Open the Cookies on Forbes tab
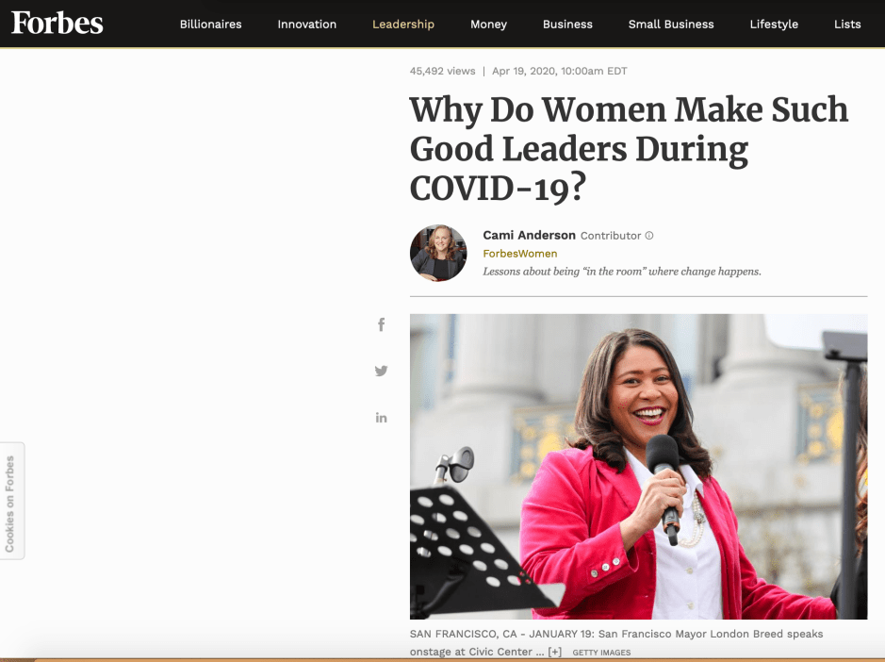 [11, 501]
